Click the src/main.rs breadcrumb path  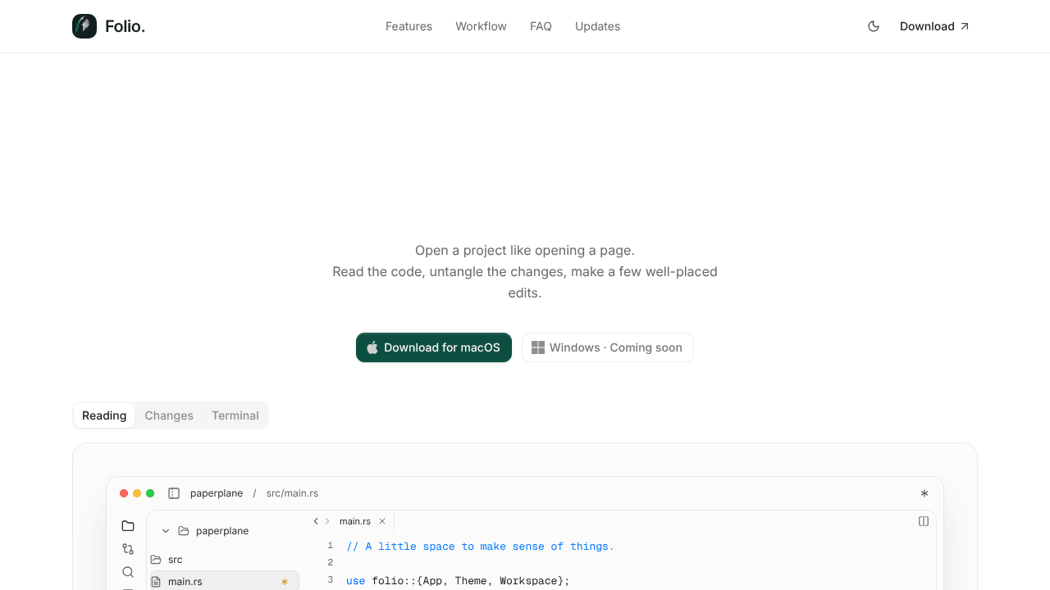[x=292, y=493]
